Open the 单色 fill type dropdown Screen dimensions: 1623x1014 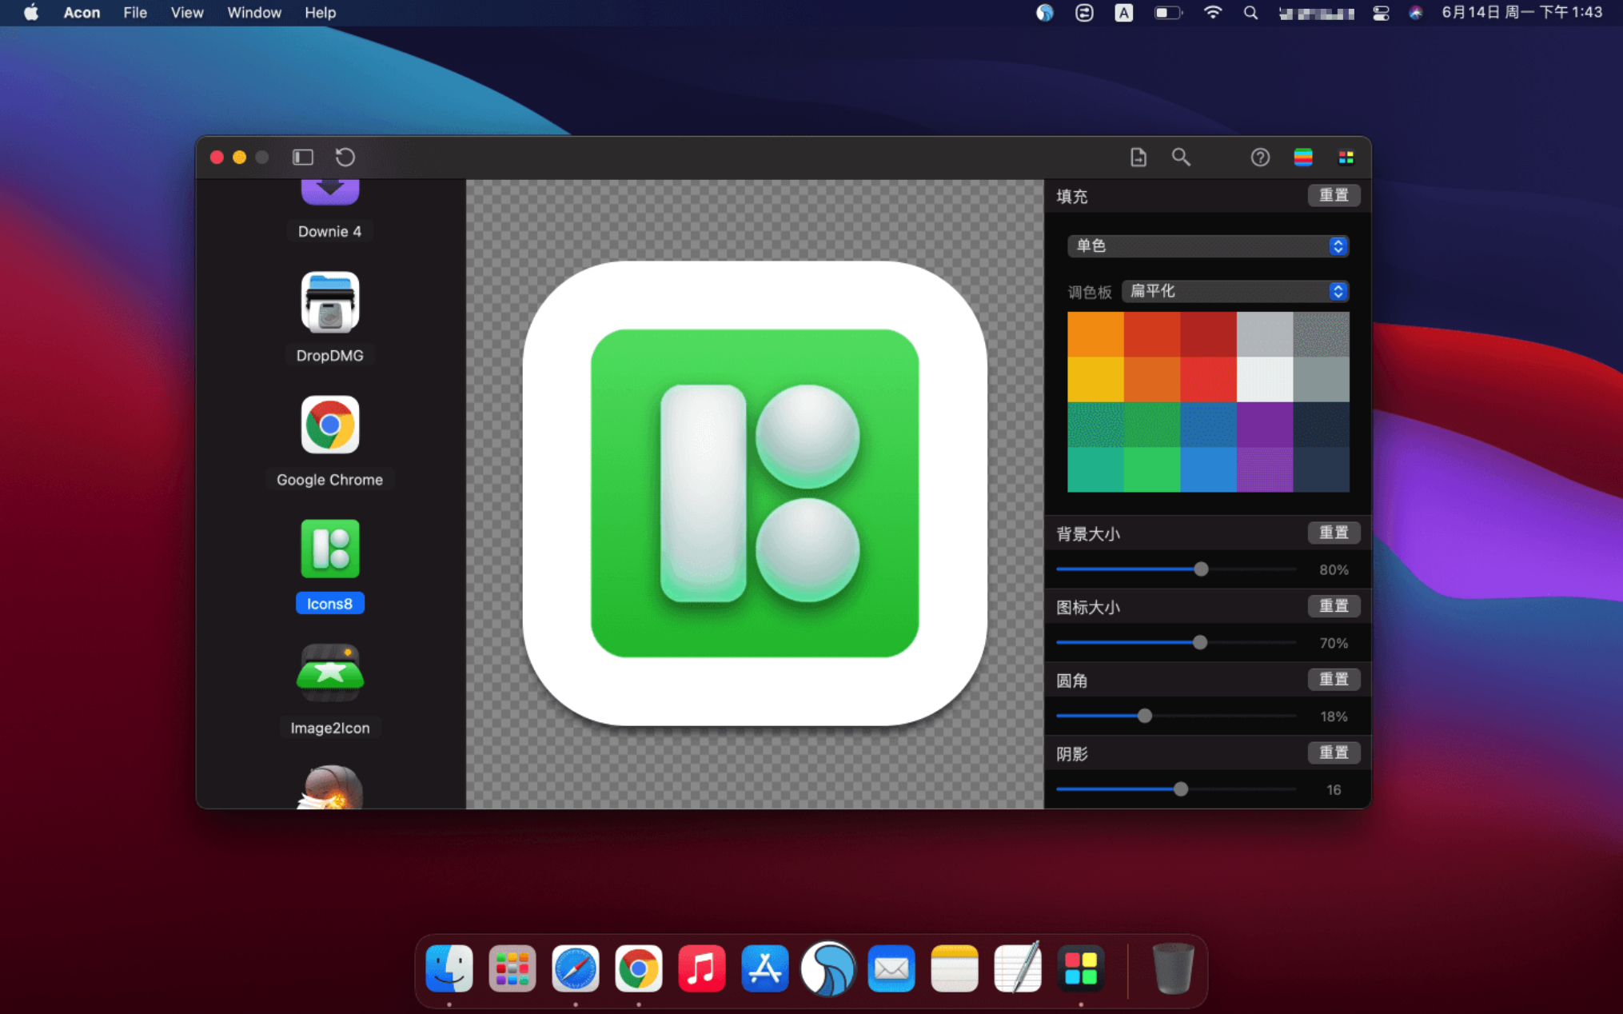click(x=1207, y=246)
